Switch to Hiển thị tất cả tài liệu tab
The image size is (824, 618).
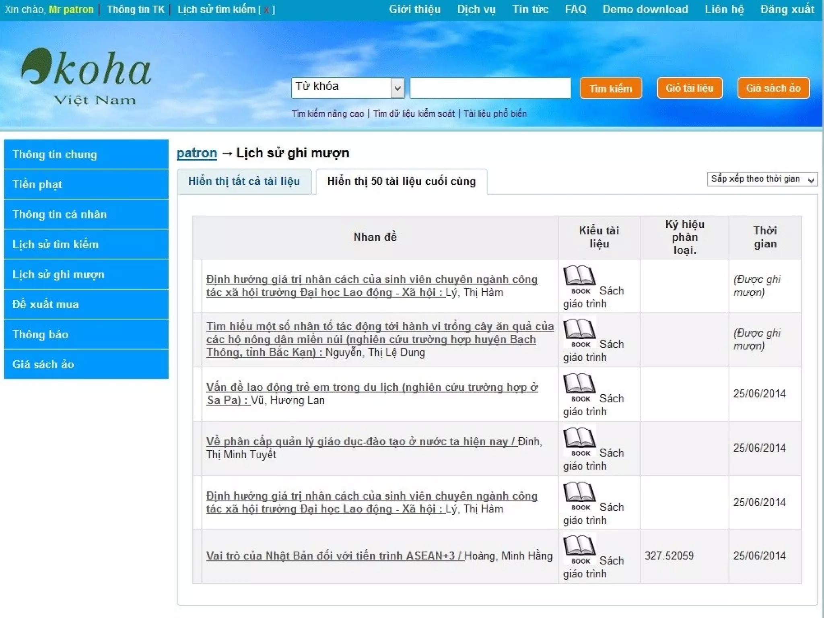tap(244, 181)
